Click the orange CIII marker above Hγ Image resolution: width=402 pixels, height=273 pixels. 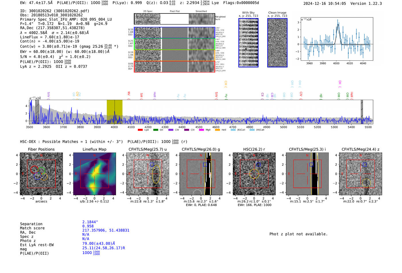tap(226, 85)
